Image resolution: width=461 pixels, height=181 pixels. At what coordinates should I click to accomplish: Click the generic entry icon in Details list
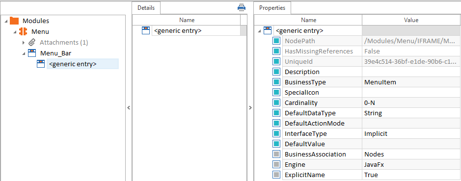click(146, 30)
